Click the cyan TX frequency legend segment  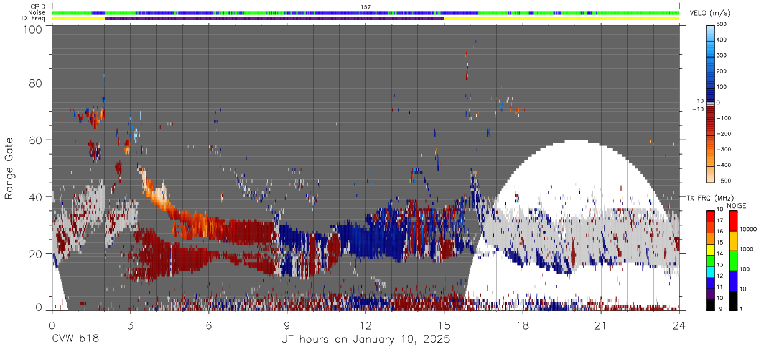point(710,271)
